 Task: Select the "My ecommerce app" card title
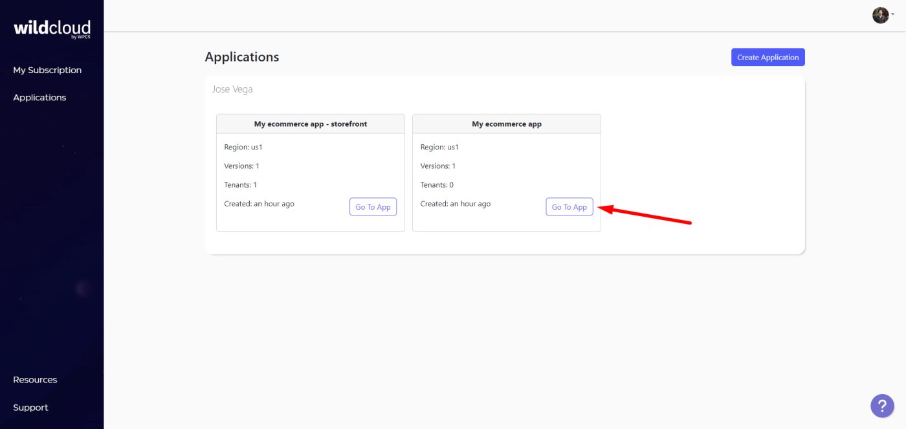coord(507,124)
